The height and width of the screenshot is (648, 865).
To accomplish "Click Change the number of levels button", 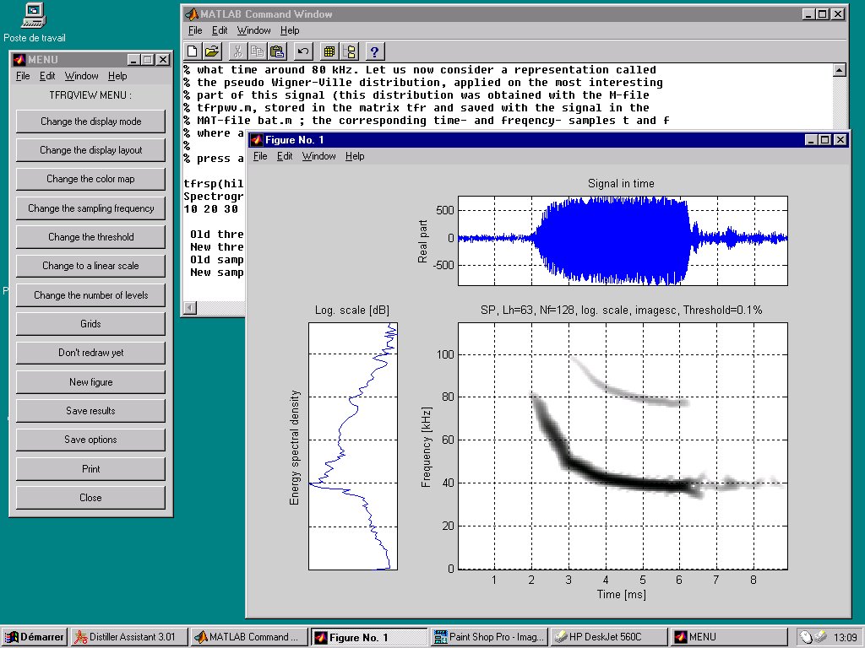I will pyautogui.click(x=90, y=294).
